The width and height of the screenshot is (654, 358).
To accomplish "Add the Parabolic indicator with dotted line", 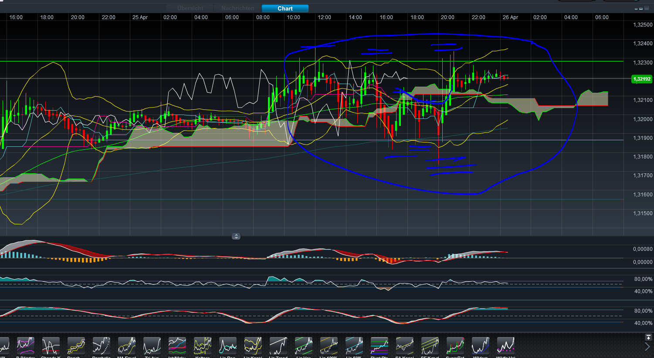I will click(x=101, y=345).
